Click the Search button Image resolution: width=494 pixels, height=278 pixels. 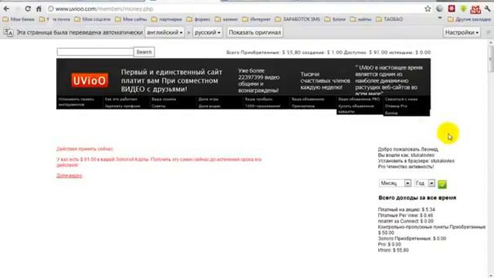click(x=144, y=52)
